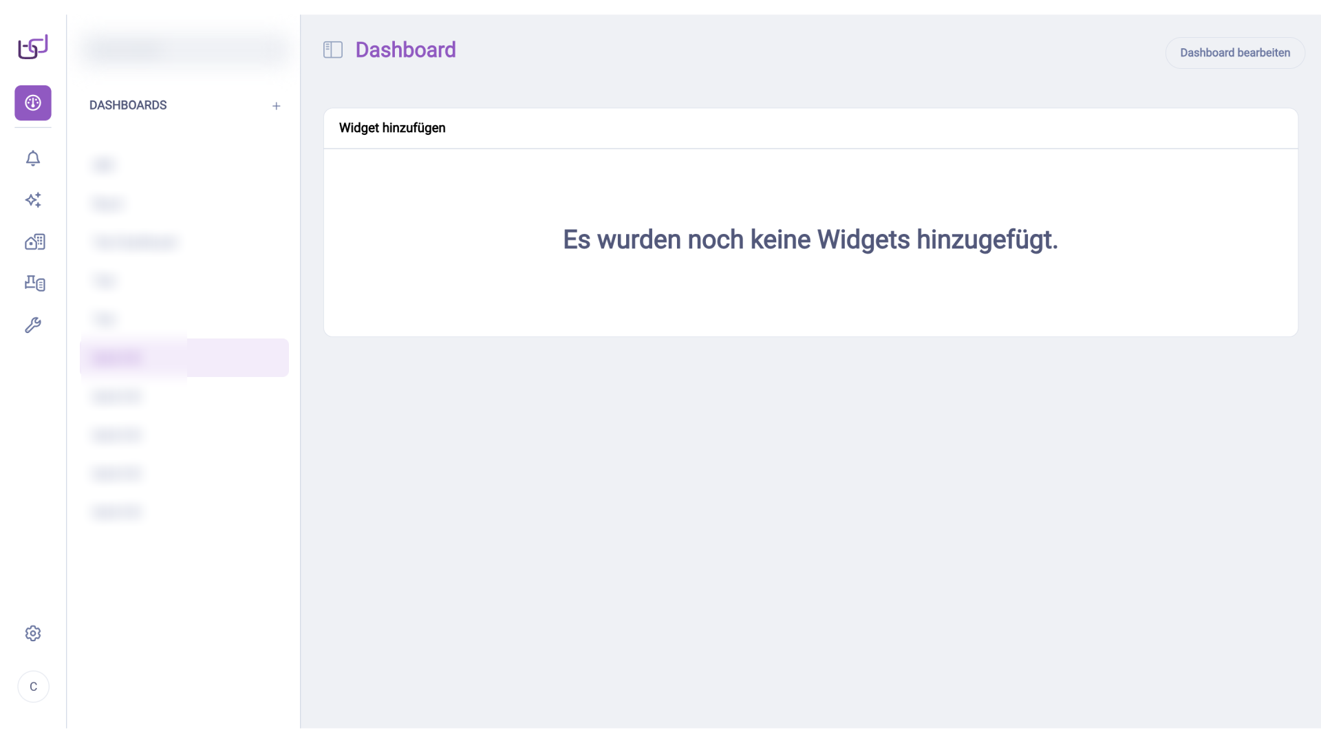Click the purple Dashboard page title
The width and height of the screenshot is (1321, 743).
coord(405,50)
